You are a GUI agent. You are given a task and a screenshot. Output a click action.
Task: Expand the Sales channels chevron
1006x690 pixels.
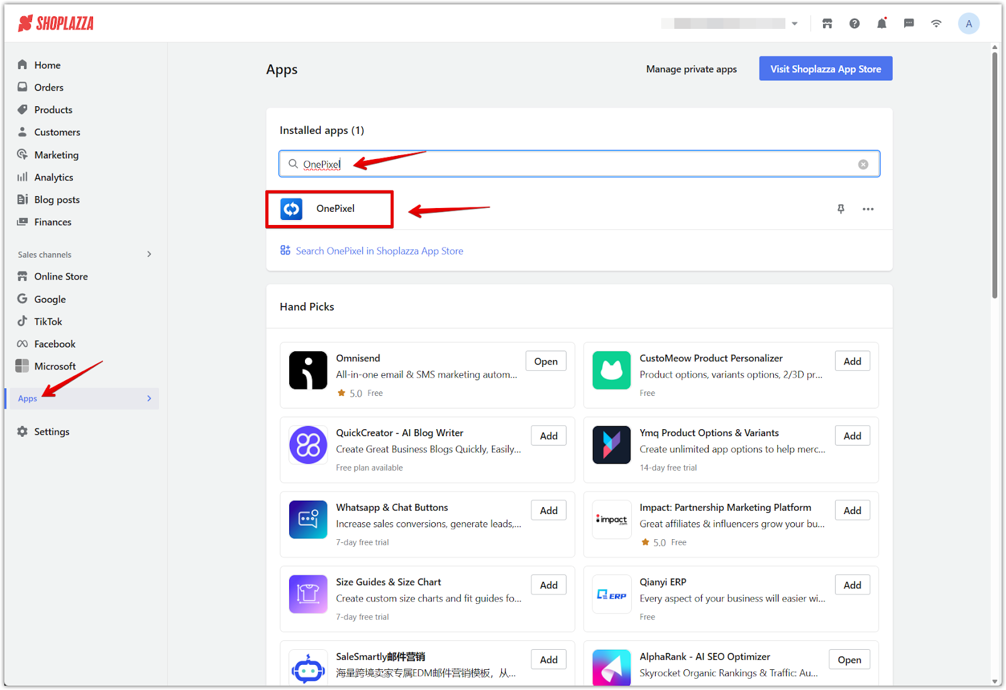pyautogui.click(x=149, y=255)
